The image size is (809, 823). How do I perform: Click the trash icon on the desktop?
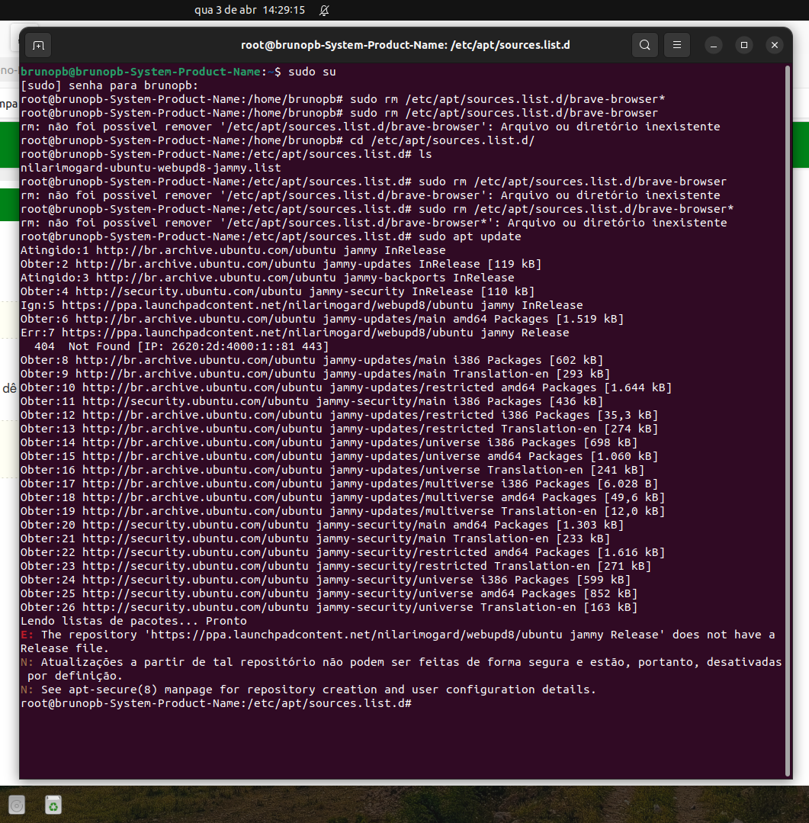coord(53,805)
